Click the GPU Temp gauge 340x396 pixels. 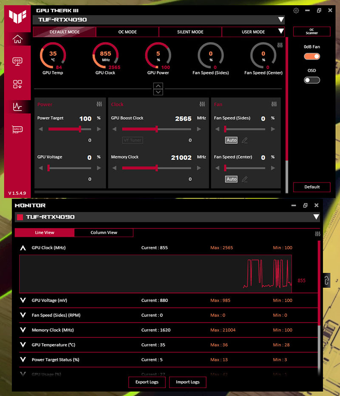[x=53, y=56]
